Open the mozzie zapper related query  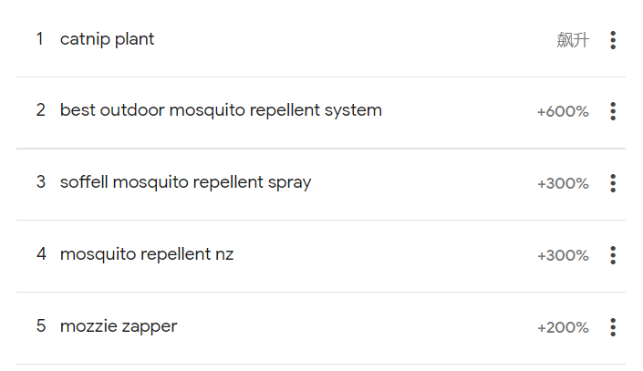pyautogui.click(x=119, y=326)
